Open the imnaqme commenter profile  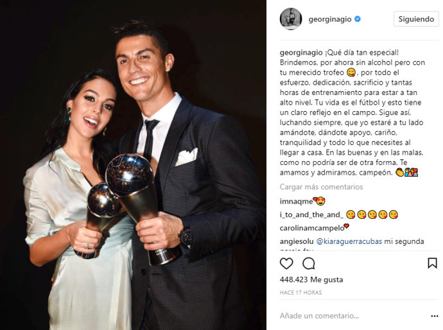click(x=296, y=201)
